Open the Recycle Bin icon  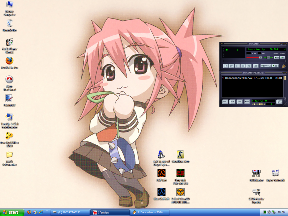9,26
